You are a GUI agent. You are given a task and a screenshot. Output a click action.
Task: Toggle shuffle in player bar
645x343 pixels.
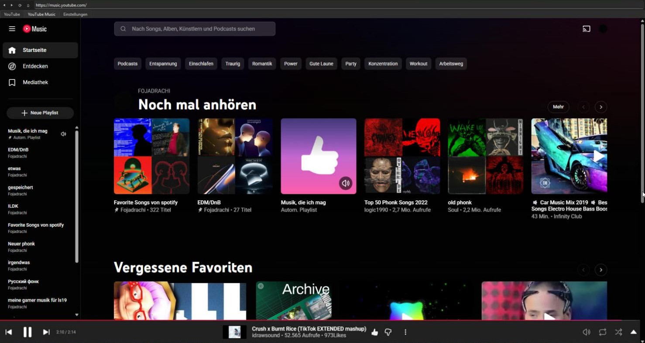coord(618,332)
